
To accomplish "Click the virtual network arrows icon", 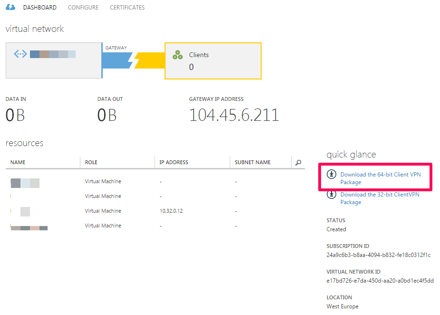I will click(x=20, y=54).
